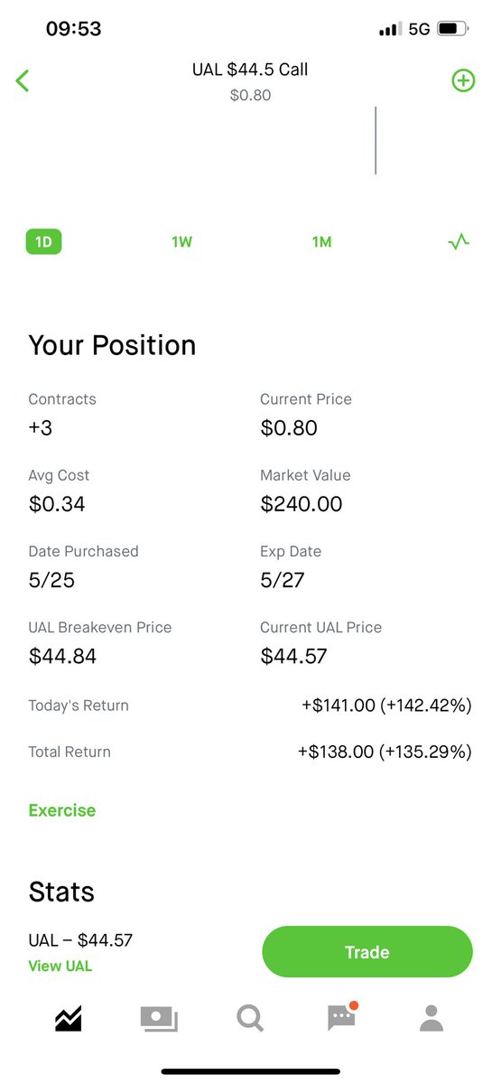Select the 1D chart range
This screenshot has width=501, height=1084.
[43, 242]
